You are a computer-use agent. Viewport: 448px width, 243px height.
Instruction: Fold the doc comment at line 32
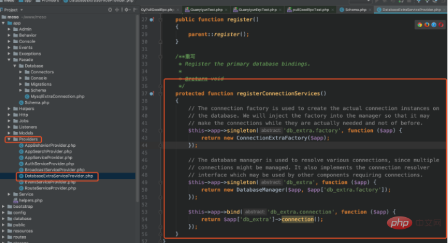pos(160,57)
